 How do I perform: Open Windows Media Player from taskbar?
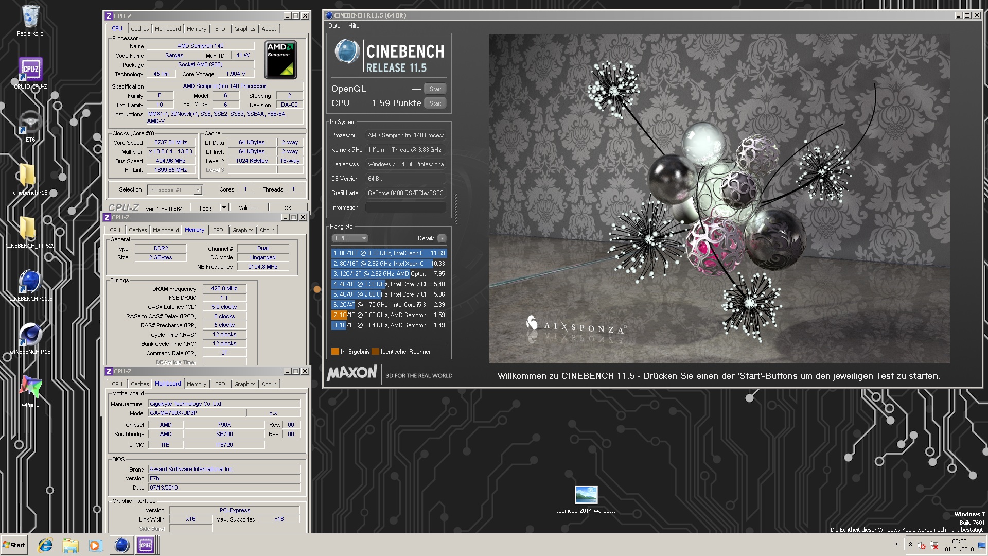[x=95, y=545]
